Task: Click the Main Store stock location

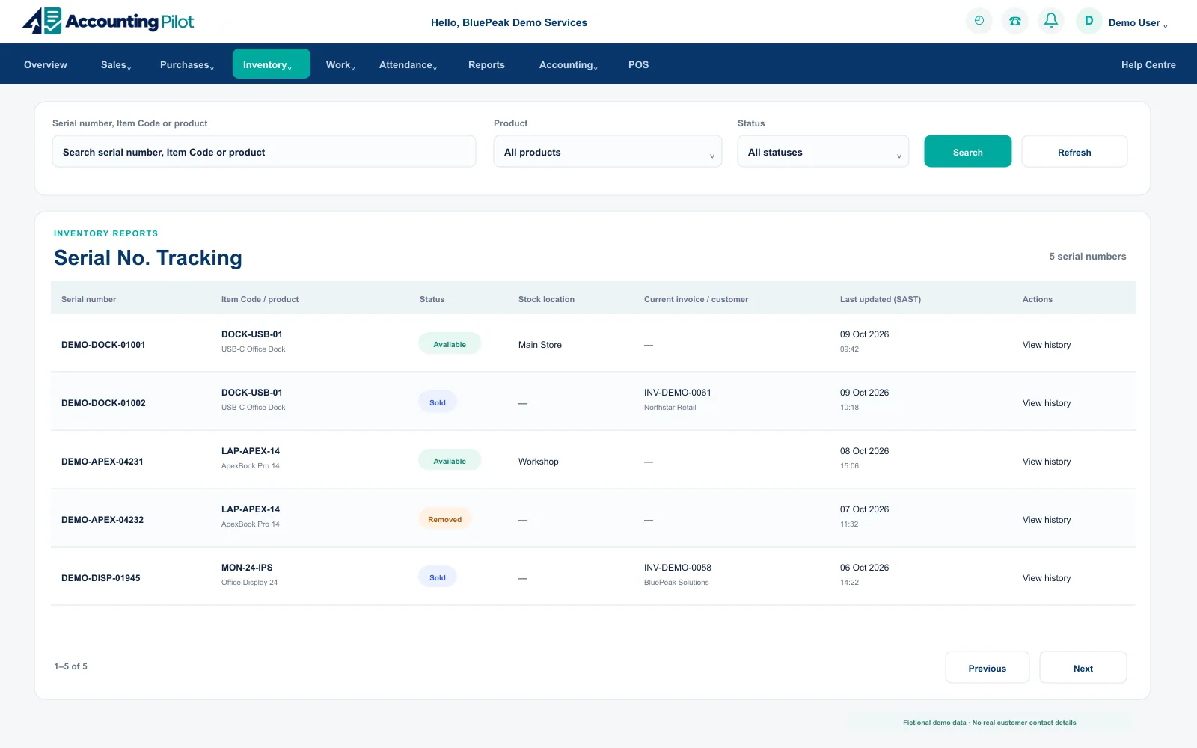Action: point(540,345)
